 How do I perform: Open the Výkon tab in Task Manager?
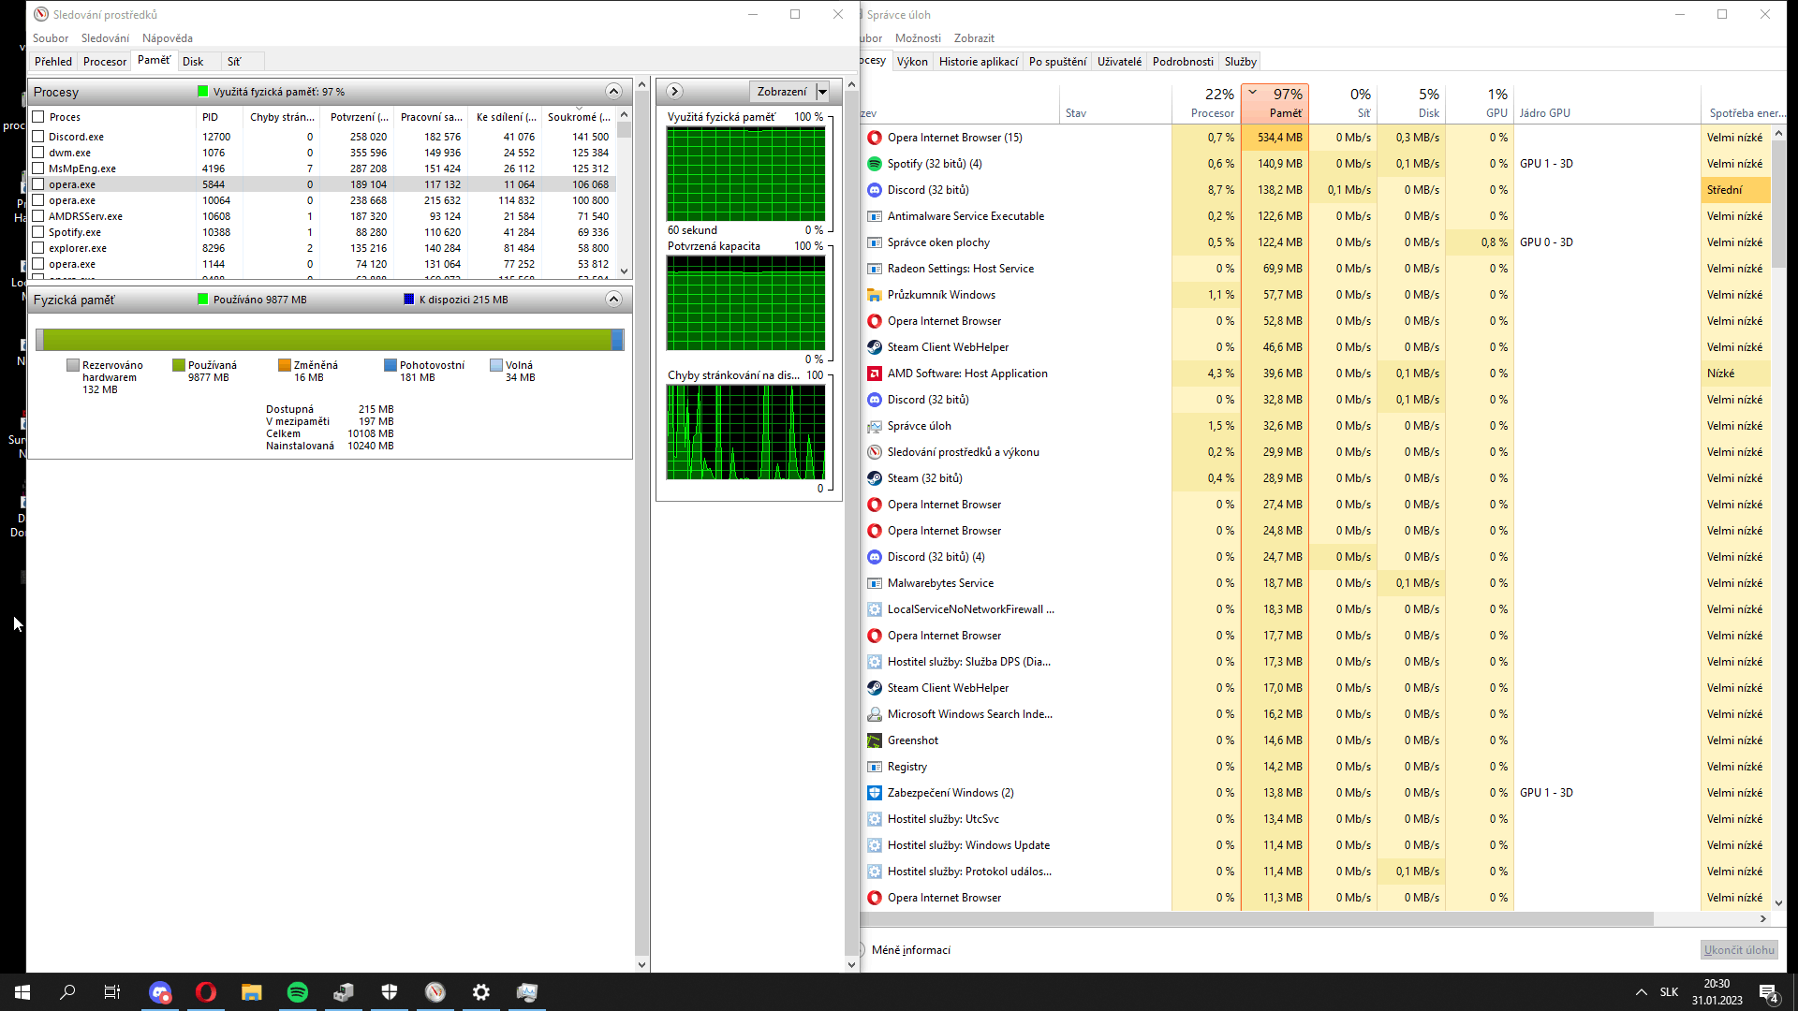[911, 62]
